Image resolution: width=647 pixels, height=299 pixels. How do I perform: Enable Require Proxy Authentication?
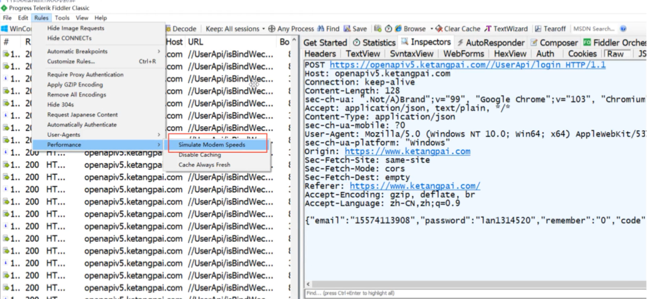(x=85, y=74)
